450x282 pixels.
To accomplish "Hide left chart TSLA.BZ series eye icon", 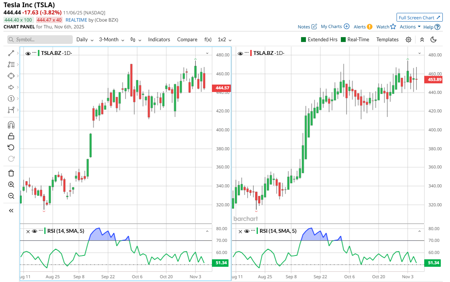I will [28, 53].
